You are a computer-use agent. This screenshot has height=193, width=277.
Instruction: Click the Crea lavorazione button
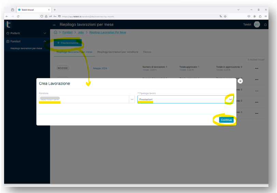tap(68, 43)
